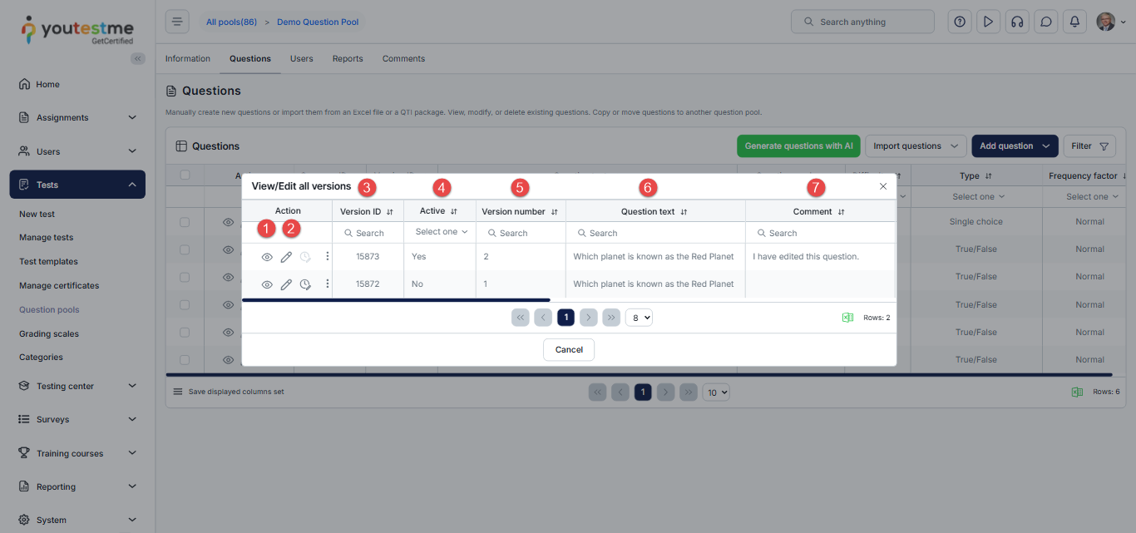Open Type column Select one filter
Image resolution: width=1136 pixels, height=533 pixels.
[x=978, y=197]
